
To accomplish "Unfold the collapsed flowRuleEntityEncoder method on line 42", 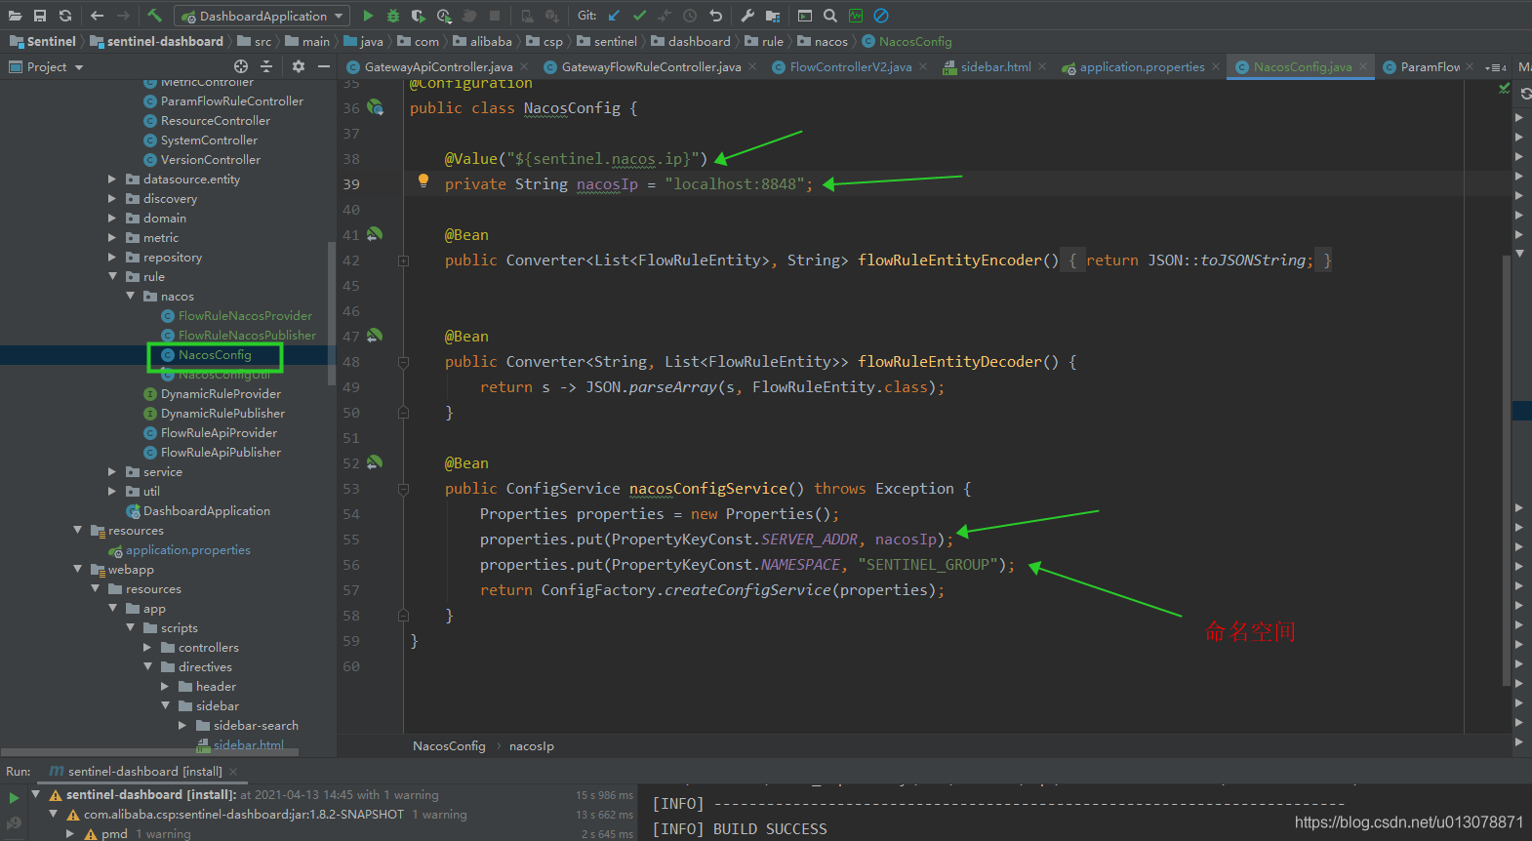I will [x=403, y=260].
